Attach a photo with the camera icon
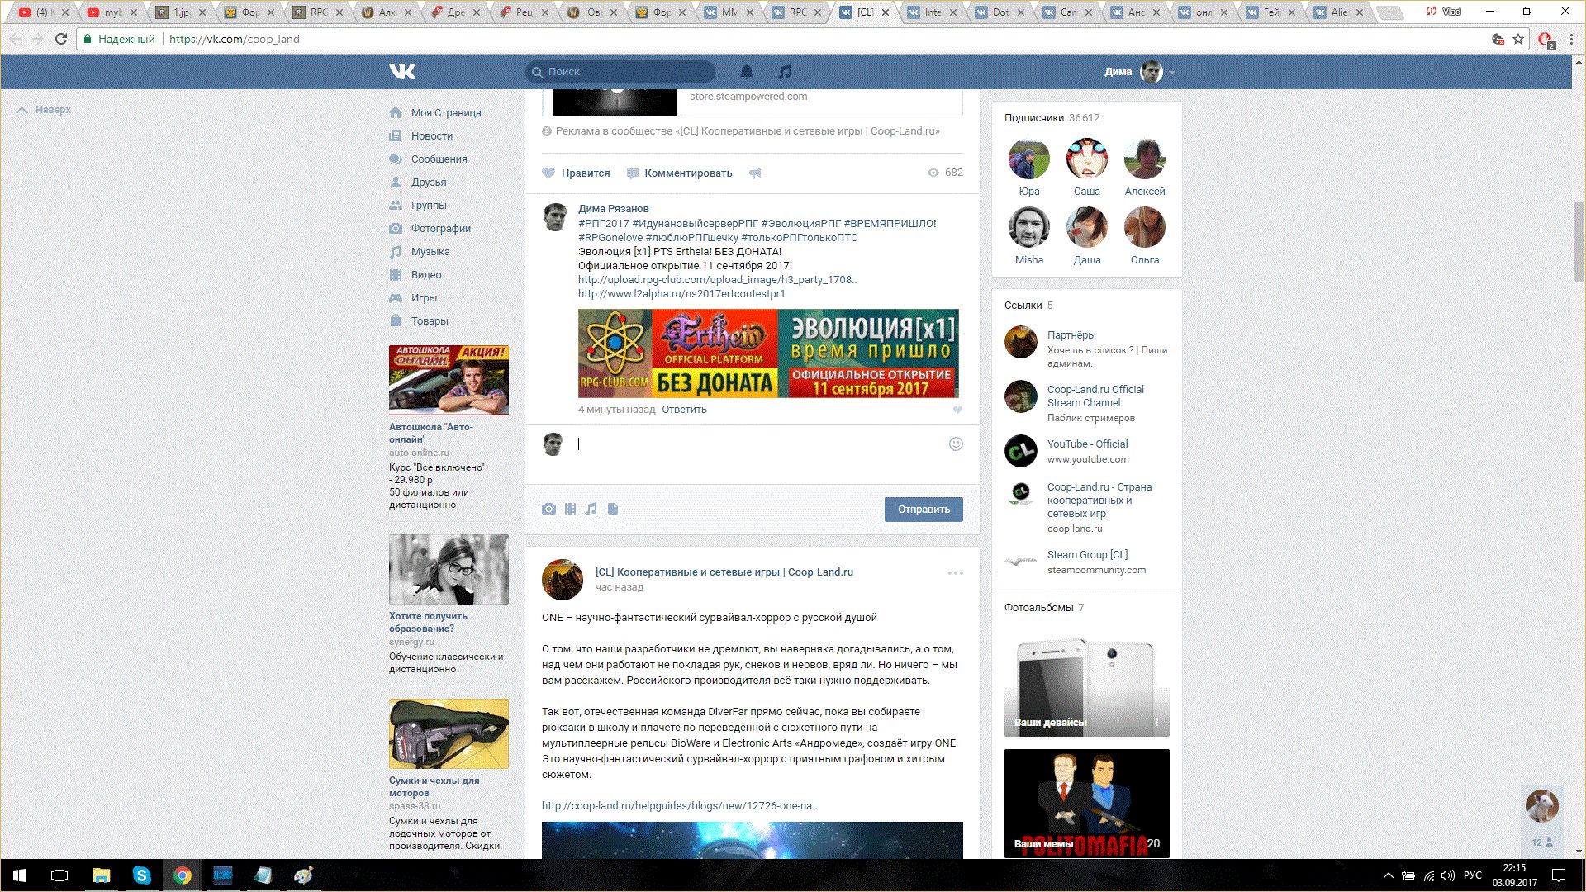Image resolution: width=1586 pixels, height=892 pixels. point(548,509)
